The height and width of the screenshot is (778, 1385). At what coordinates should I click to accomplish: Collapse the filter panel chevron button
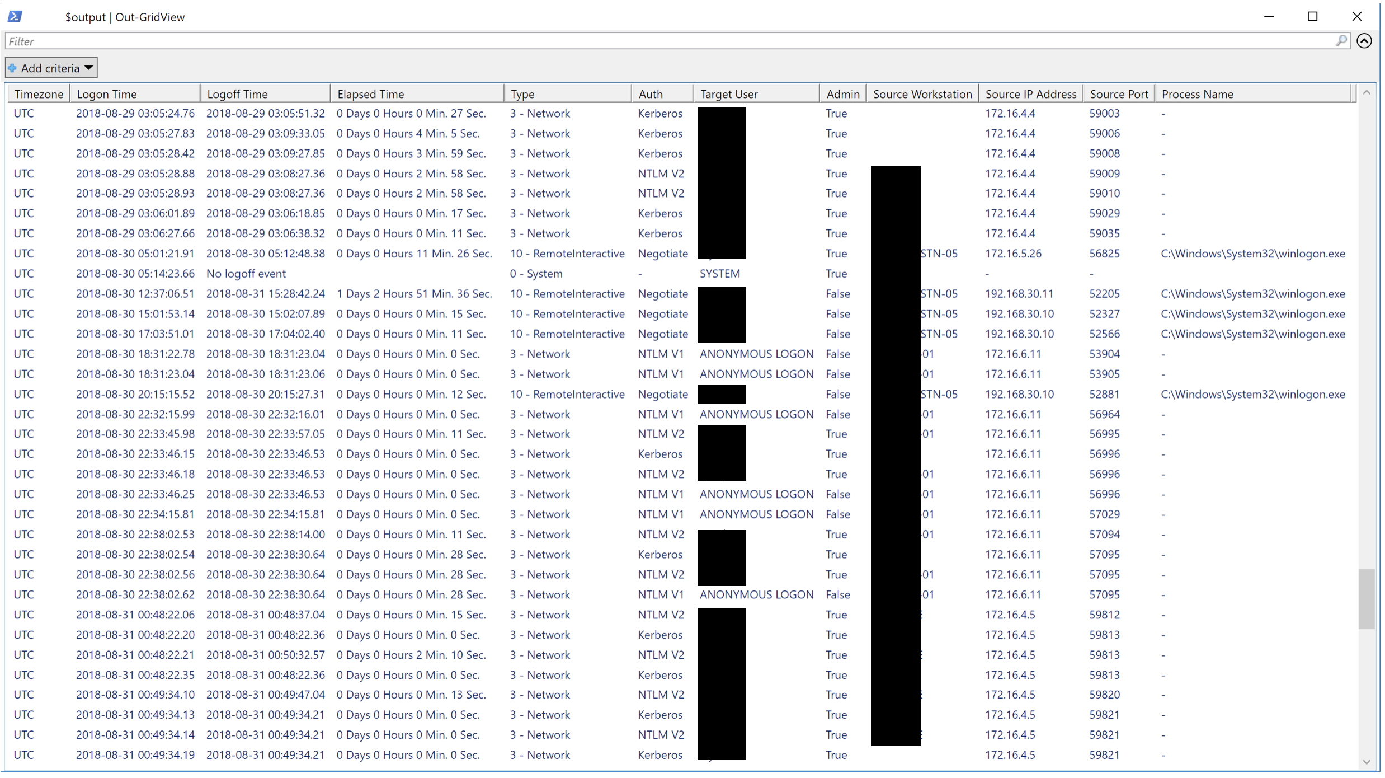(x=1364, y=41)
